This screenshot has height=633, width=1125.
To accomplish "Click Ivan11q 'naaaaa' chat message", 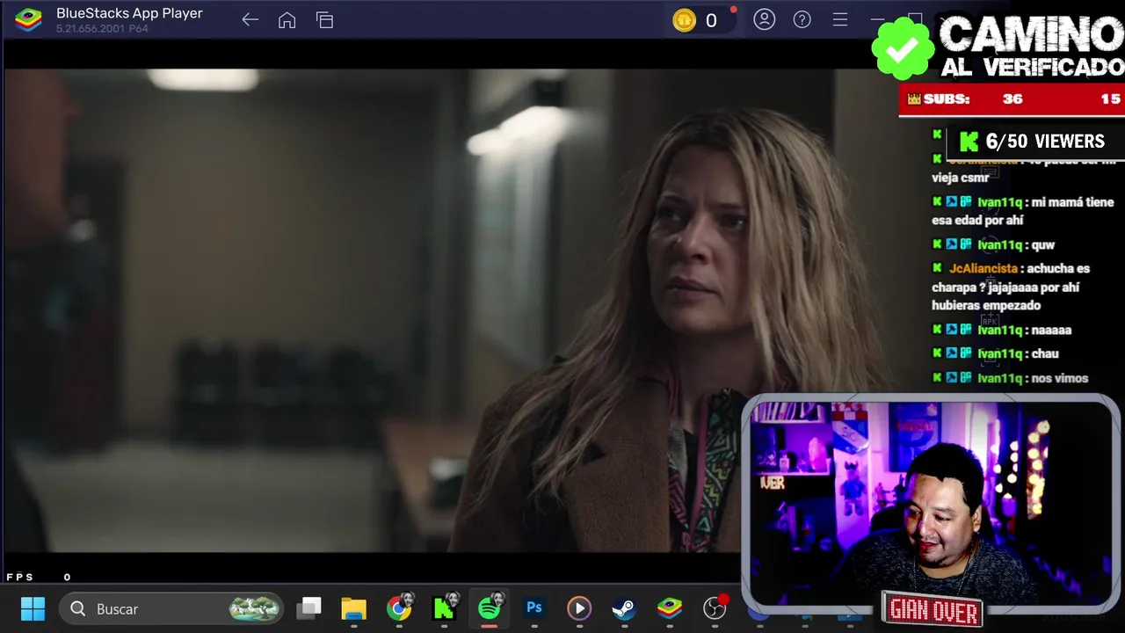I will 1002,330.
